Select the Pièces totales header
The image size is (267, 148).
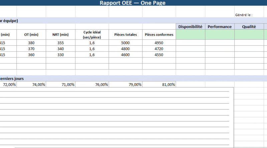click(125, 35)
